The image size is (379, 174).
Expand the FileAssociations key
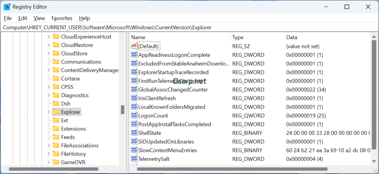pos(48,146)
